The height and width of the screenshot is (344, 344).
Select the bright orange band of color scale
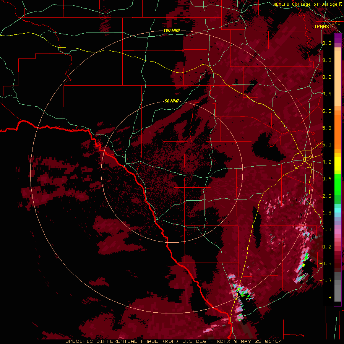coord(338,132)
